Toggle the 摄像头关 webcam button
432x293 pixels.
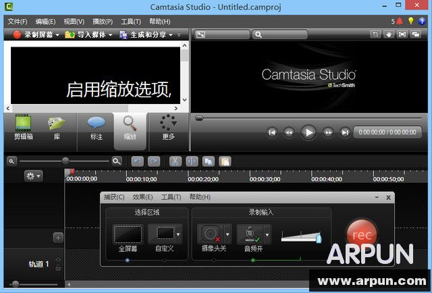211,234
